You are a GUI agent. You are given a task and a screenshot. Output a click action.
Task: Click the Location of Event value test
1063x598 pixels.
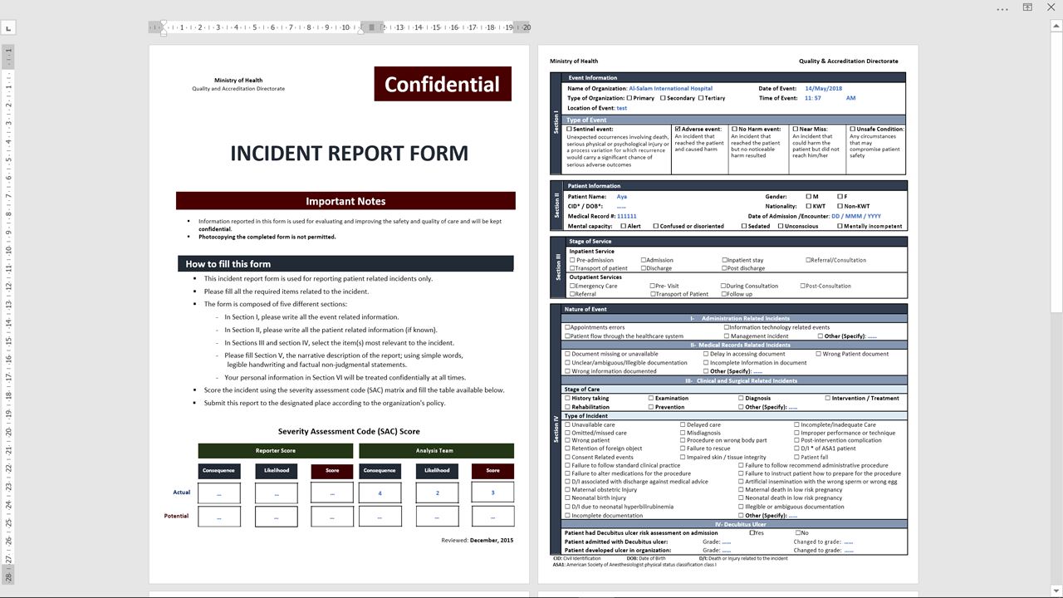(x=622, y=108)
